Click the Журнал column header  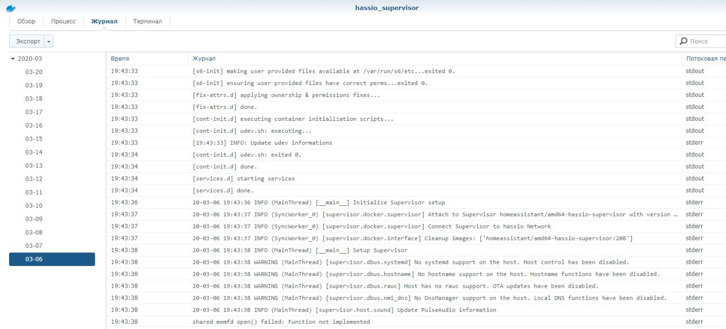435,58
